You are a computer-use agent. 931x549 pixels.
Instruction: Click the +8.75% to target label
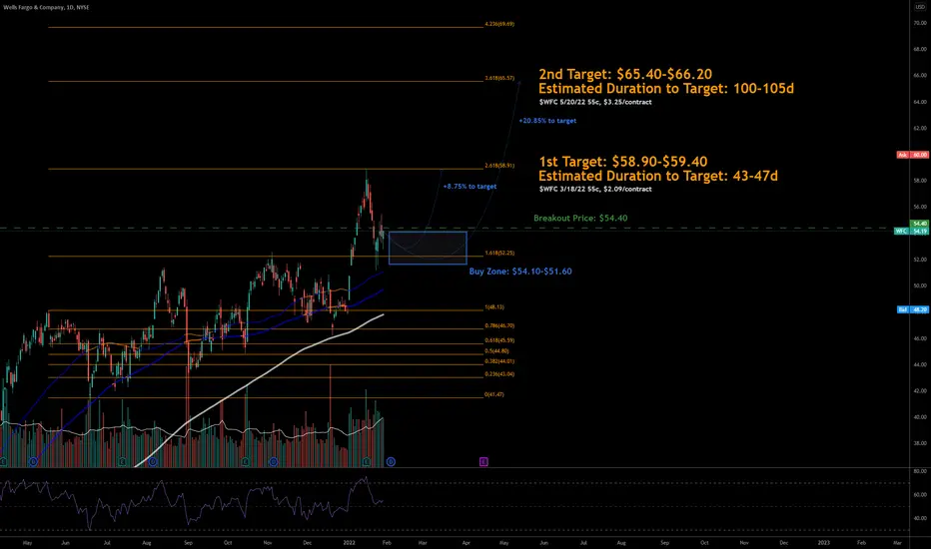pos(469,187)
